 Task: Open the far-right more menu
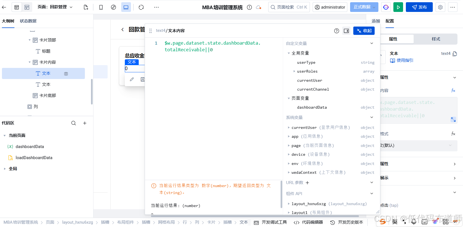coord(453,7)
